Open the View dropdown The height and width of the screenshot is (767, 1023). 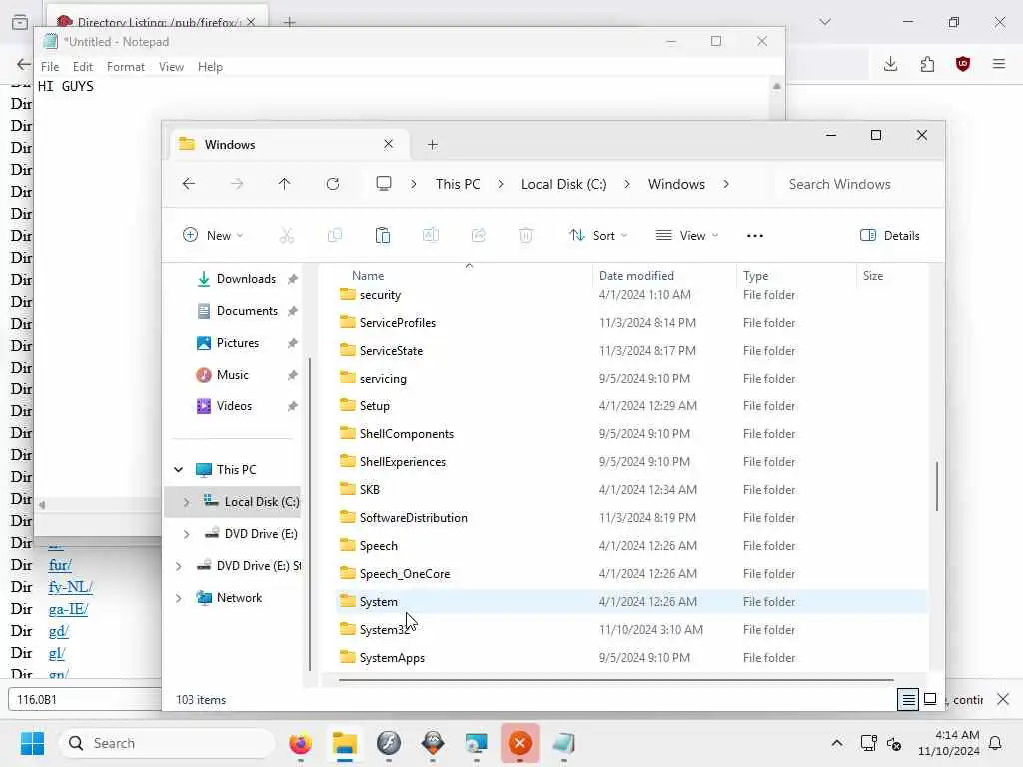[687, 236]
